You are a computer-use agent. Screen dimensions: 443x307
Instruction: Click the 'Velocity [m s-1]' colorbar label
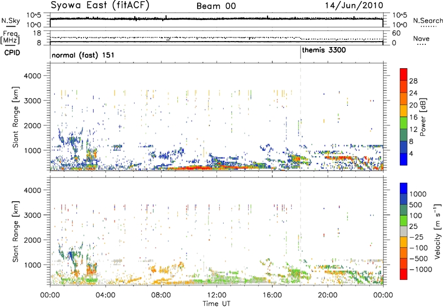click(x=437, y=231)
